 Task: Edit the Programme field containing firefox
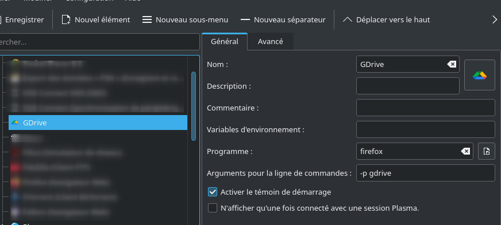point(415,151)
